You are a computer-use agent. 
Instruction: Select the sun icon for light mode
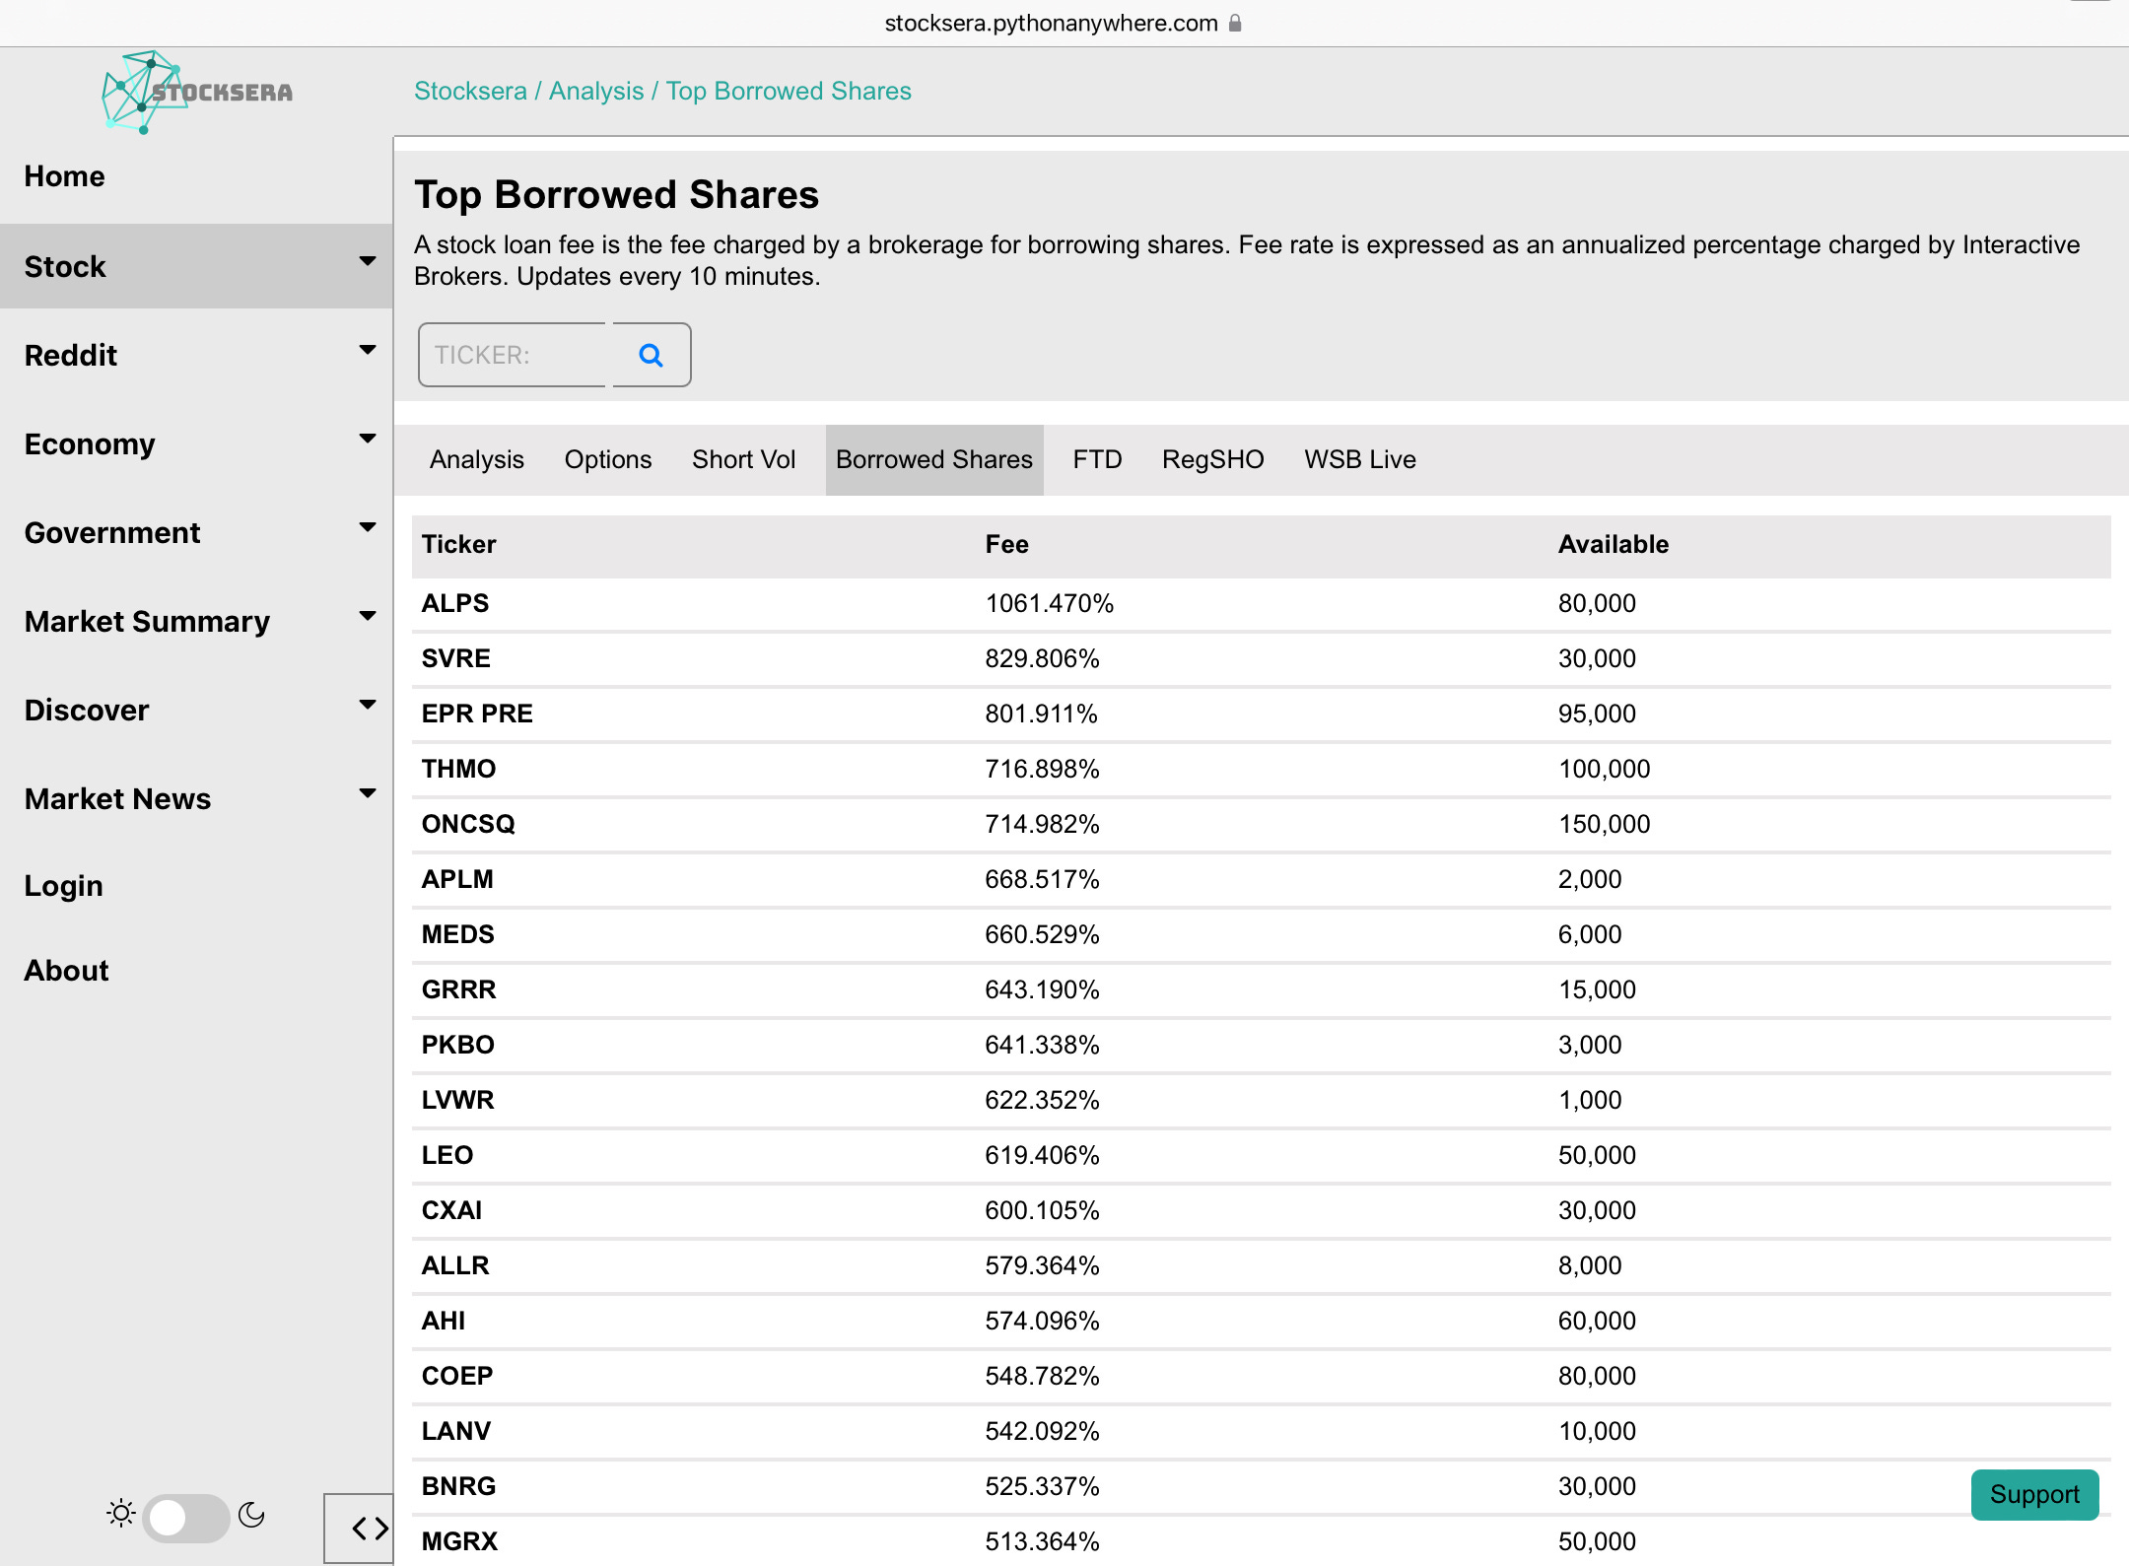pyautogui.click(x=119, y=1511)
